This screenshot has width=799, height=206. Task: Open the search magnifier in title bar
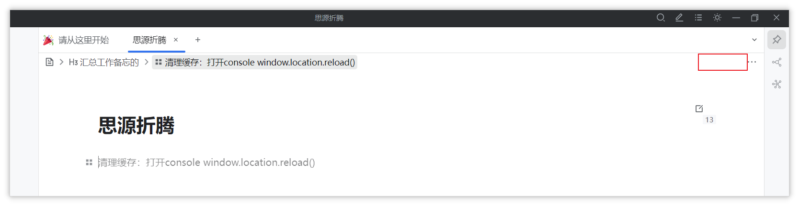[661, 18]
